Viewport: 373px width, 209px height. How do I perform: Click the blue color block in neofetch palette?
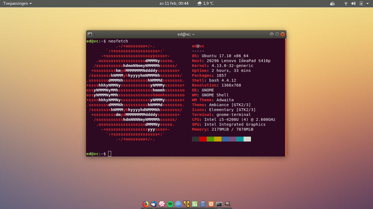pyautogui.click(x=225, y=139)
